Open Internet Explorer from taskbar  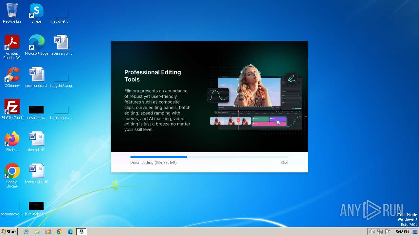26,232
